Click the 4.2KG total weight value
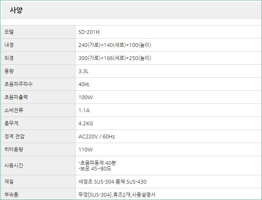Screen dimensions: 262x200 click(86, 123)
